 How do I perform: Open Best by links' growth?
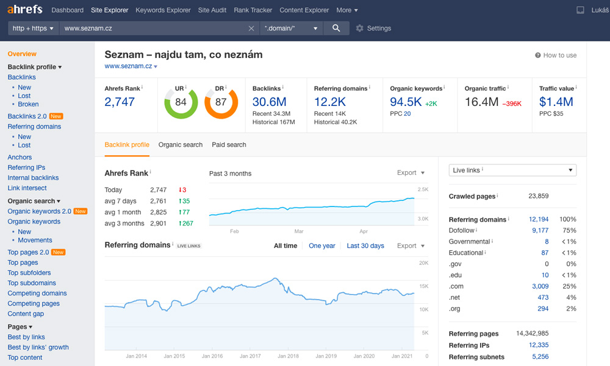tap(38, 347)
